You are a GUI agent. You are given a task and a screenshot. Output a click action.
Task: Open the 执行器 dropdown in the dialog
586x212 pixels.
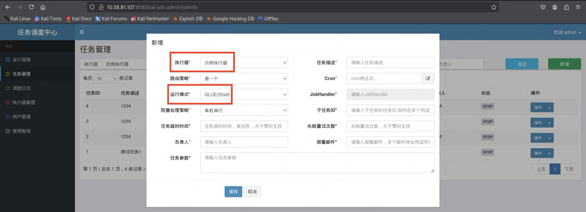(244, 63)
